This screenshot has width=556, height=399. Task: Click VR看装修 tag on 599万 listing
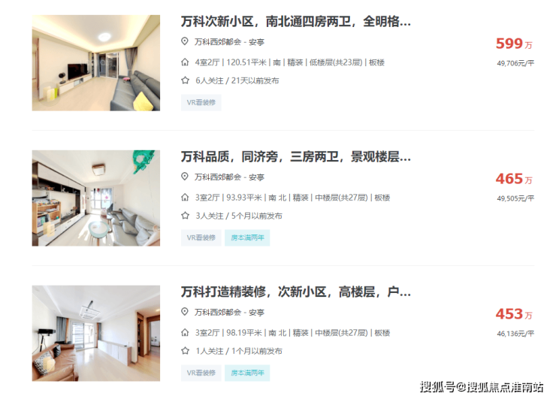click(201, 102)
